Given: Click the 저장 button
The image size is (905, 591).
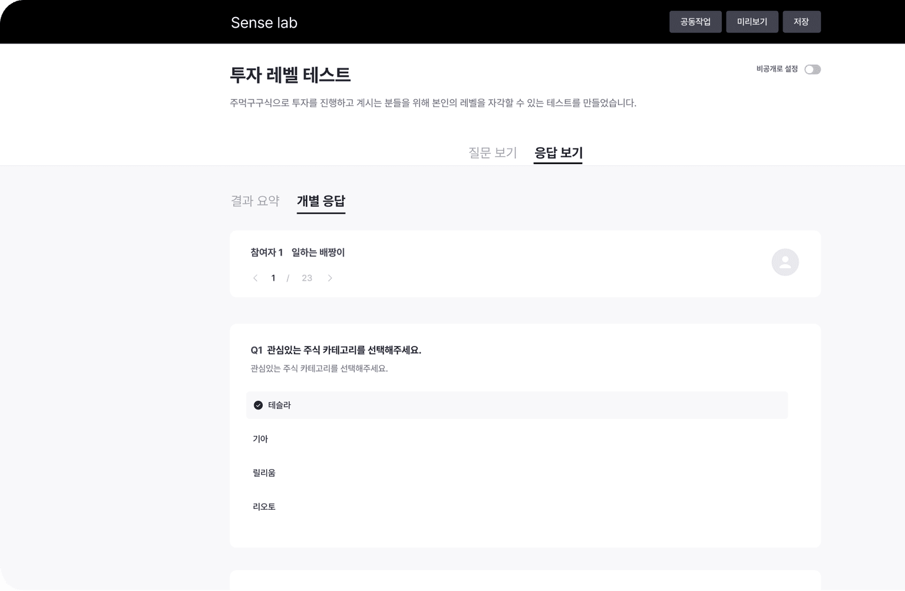Looking at the screenshot, I should (801, 21).
